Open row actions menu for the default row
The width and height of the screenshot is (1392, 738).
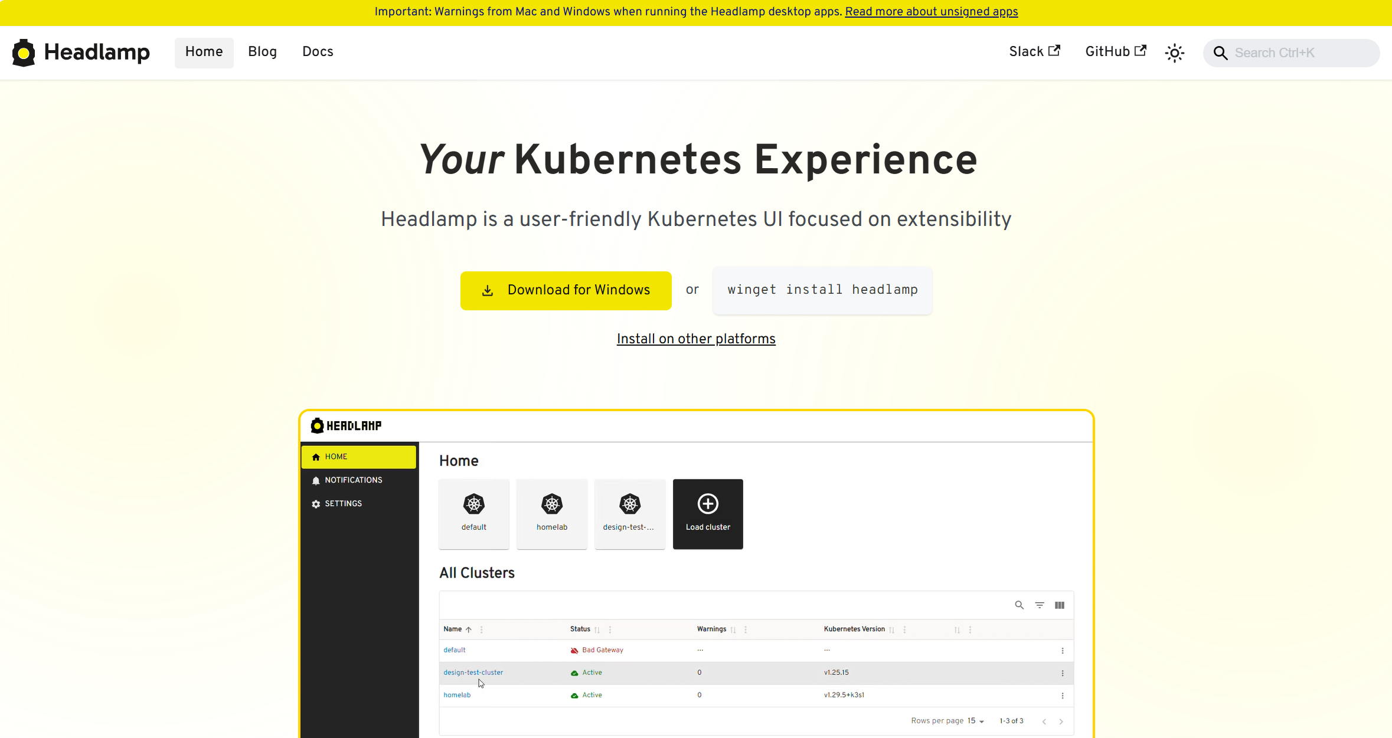1063,651
